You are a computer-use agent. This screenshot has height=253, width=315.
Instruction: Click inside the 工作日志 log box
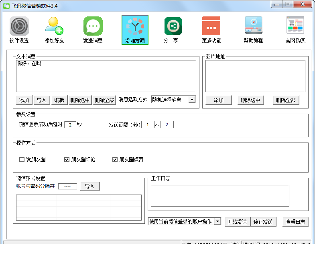point(220,196)
